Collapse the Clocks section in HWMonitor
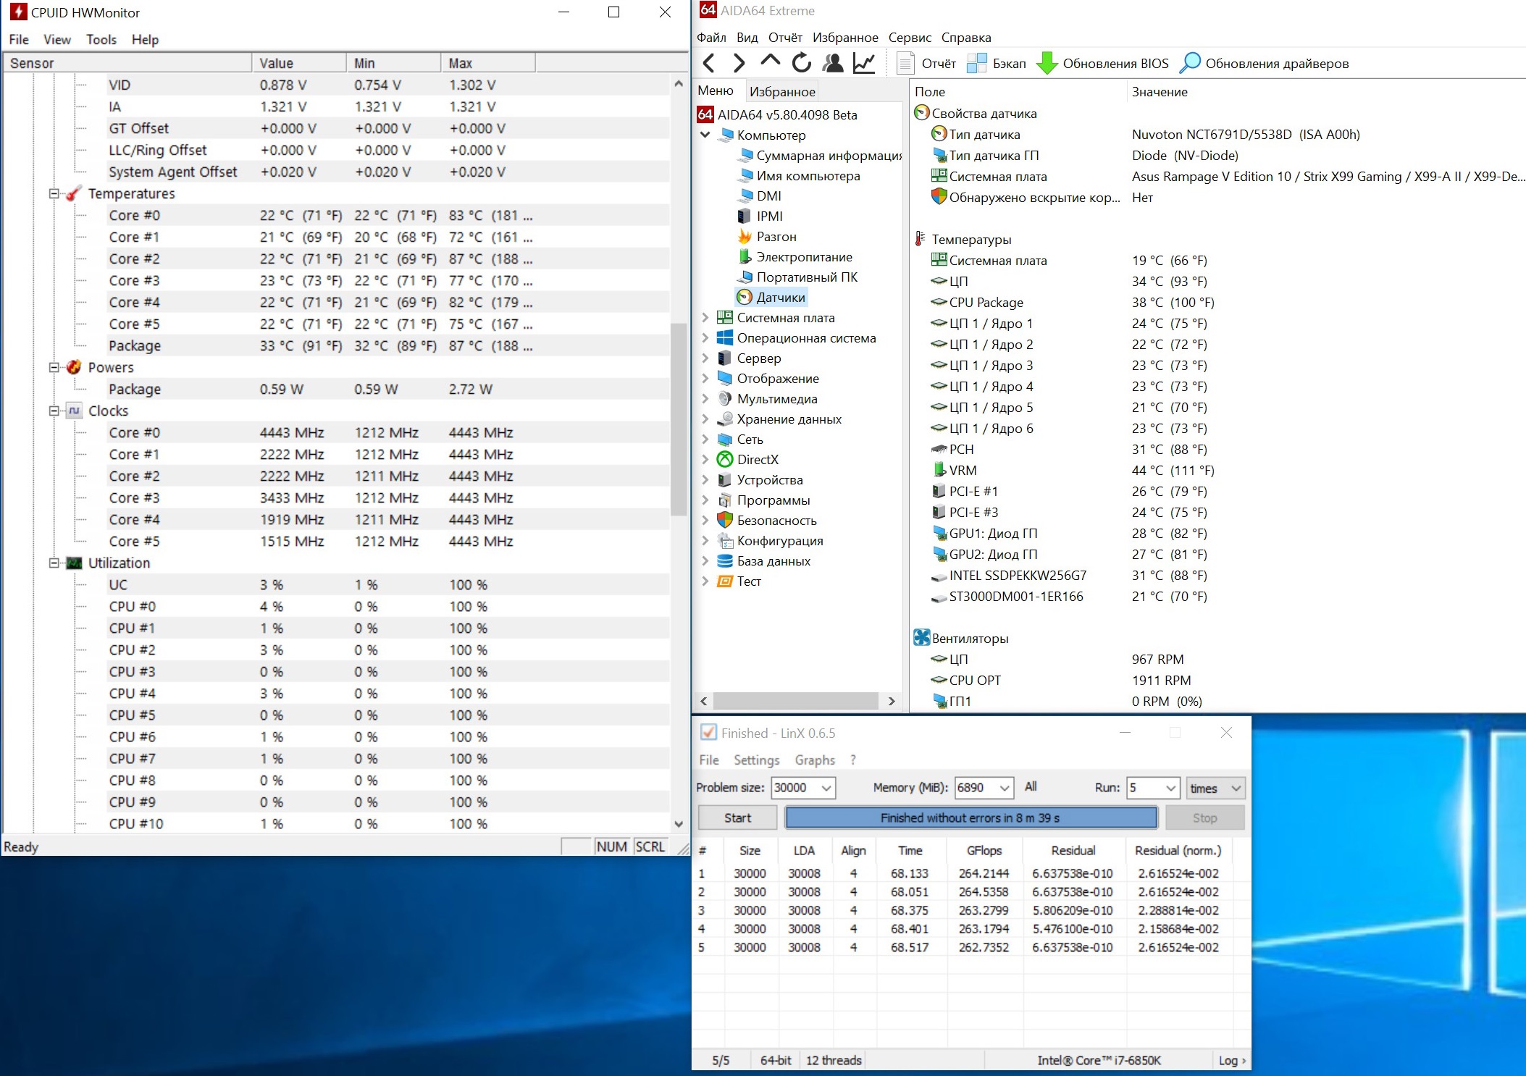1526x1076 pixels. point(54,411)
